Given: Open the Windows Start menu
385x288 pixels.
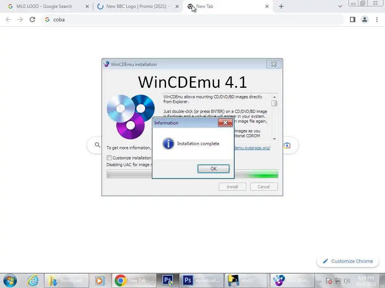Looking at the screenshot, I should click(10, 280).
